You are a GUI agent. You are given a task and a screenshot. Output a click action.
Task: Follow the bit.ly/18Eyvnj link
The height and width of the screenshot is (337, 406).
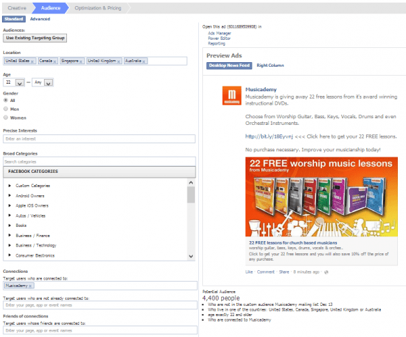coord(269,136)
